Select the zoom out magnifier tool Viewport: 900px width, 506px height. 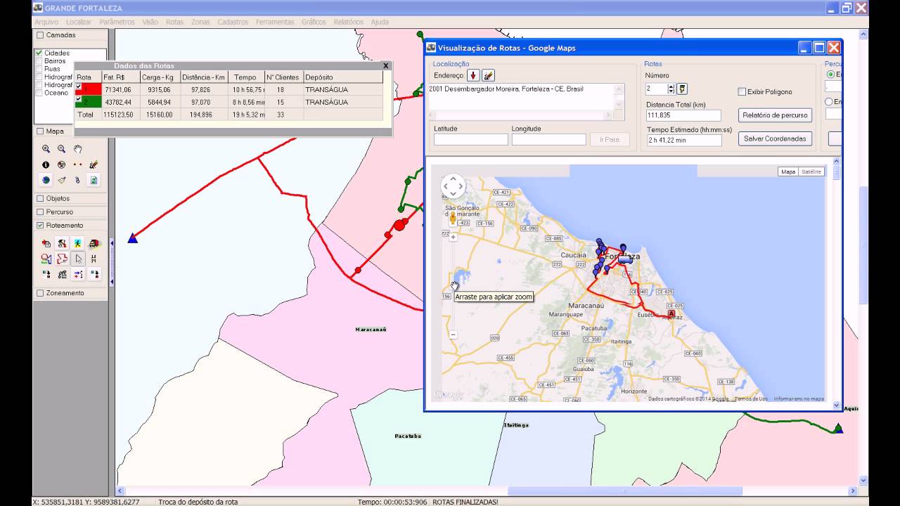[x=62, y=149]
